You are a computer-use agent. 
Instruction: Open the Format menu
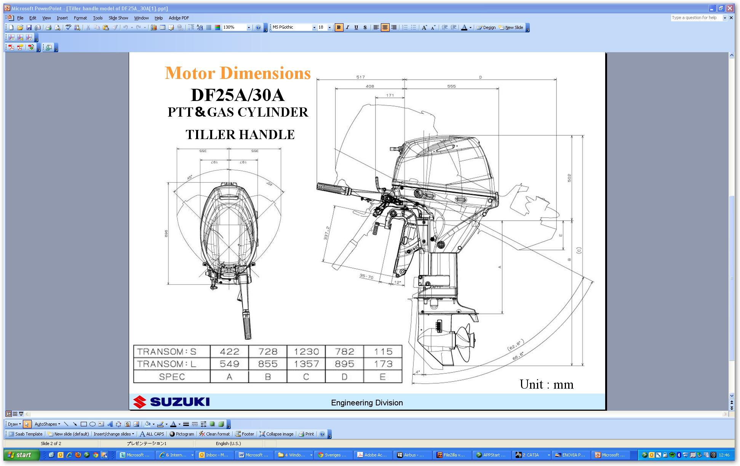pos(80,18)
